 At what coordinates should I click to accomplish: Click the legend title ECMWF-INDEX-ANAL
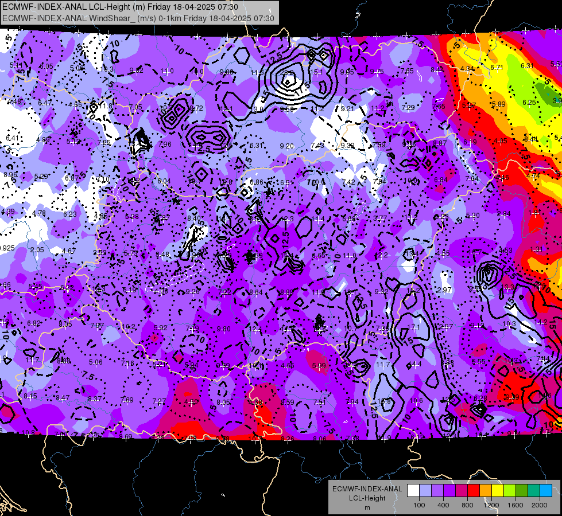(367, 489)
